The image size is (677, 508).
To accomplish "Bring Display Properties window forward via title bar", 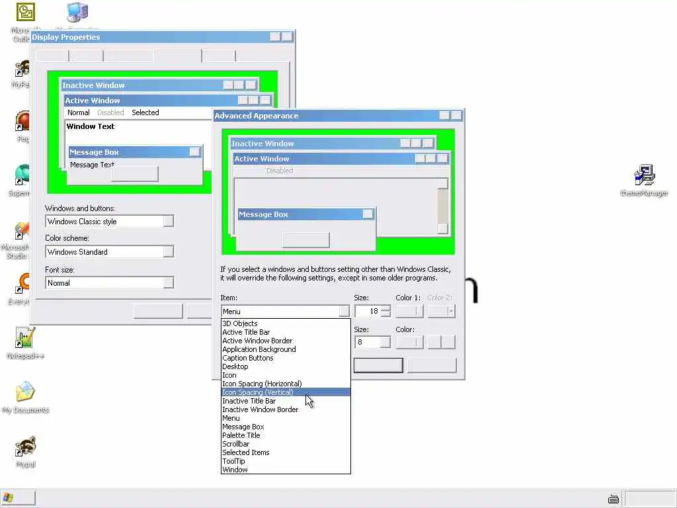I will [163, 37].
